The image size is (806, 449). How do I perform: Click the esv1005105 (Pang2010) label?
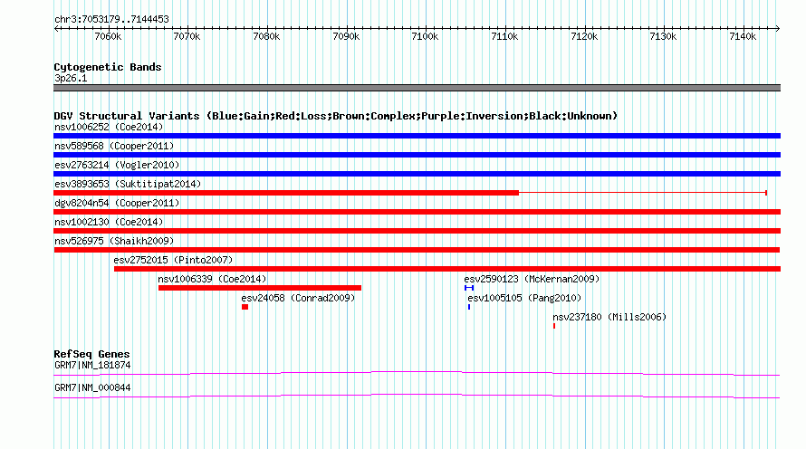(x=524, y=298)
